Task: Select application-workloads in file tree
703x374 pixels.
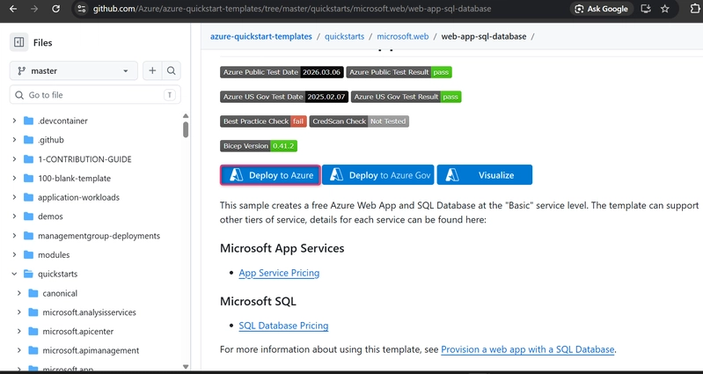Action: [x=79, y=197]
